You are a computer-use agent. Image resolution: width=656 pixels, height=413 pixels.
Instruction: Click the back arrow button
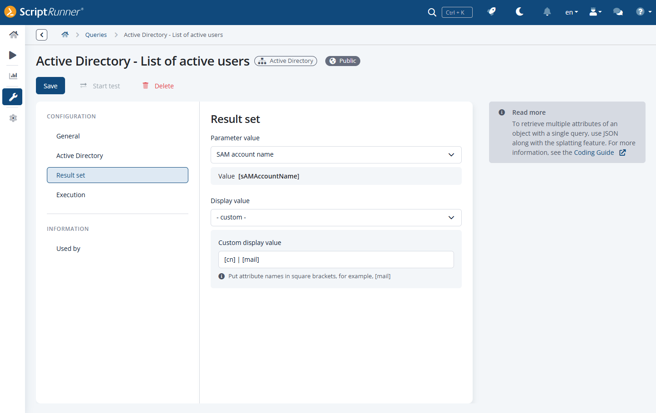(x=41, y=35)
